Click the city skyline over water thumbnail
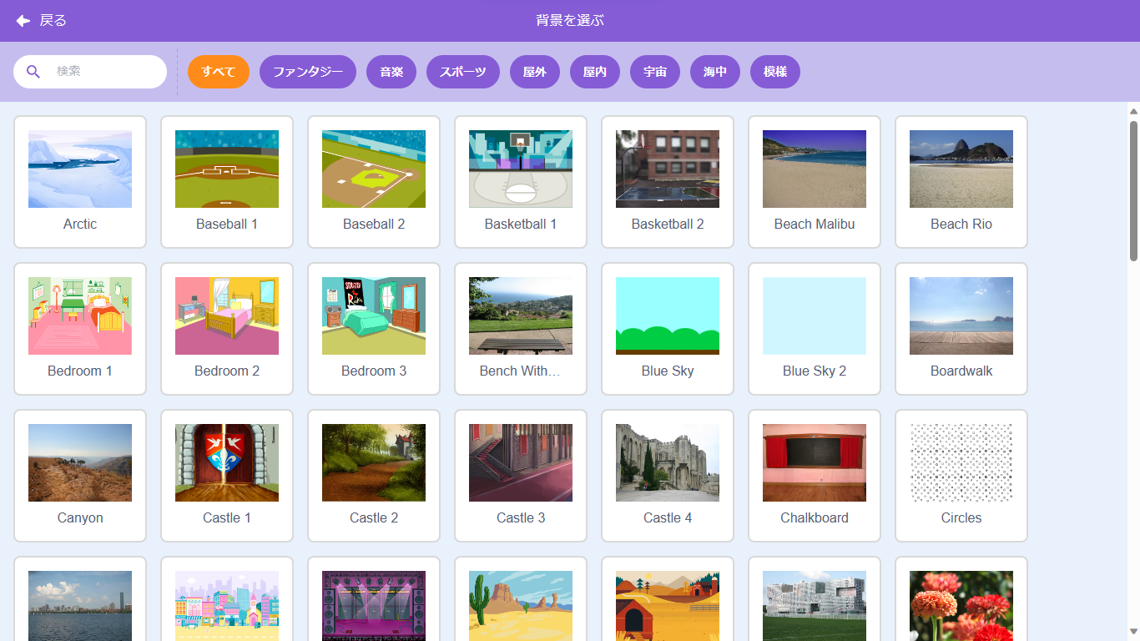This screenshot has height=641, width=1140. pyautogui.click(x=80, y=606)
